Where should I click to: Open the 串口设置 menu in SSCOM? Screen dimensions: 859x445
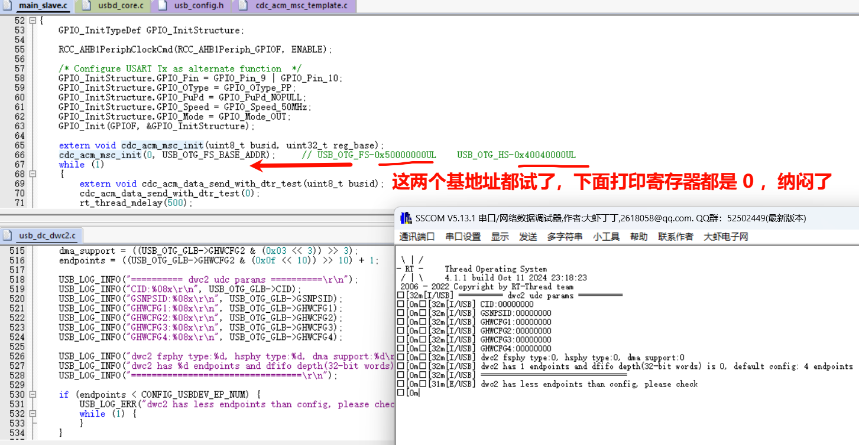(463, 237)
